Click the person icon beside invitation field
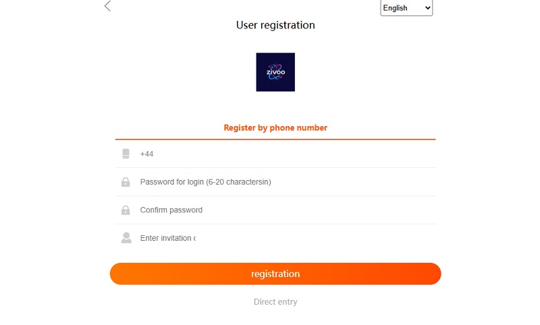The image size is (540, 325). [x=126, y=238]
